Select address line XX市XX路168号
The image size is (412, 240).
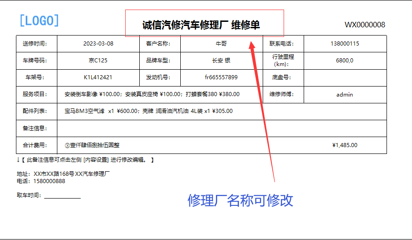pyautogui.click(x=54, y=174)
